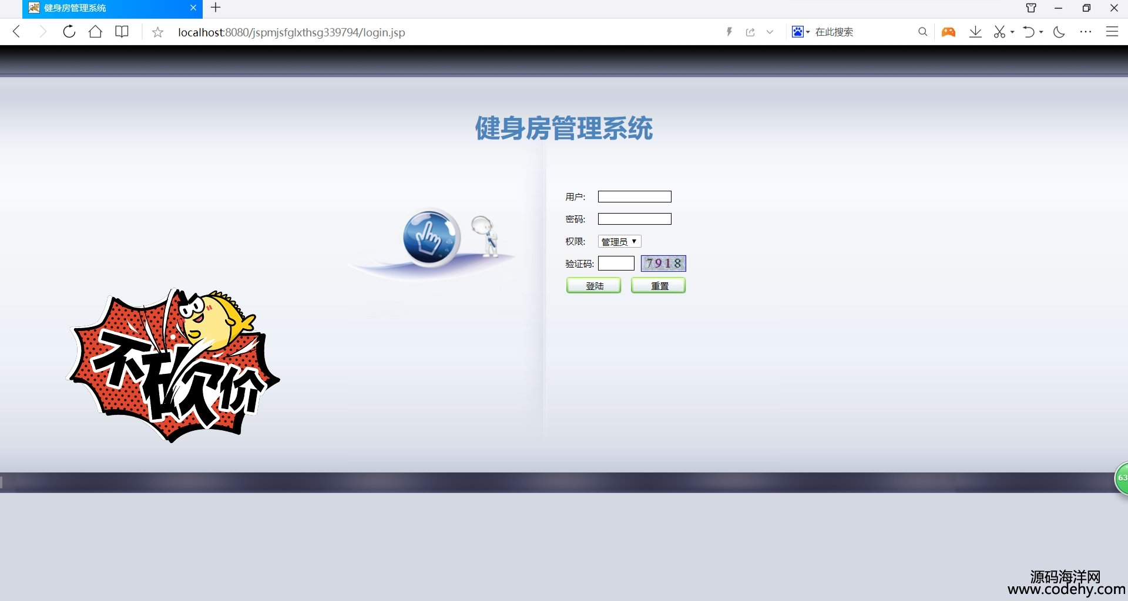Viewport: 1128px width, 601px height.
Task: Go forward to the next page
Action: coord(42,32)
